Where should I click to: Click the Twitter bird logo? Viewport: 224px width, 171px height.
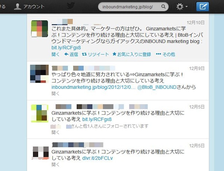coord(71,6)
